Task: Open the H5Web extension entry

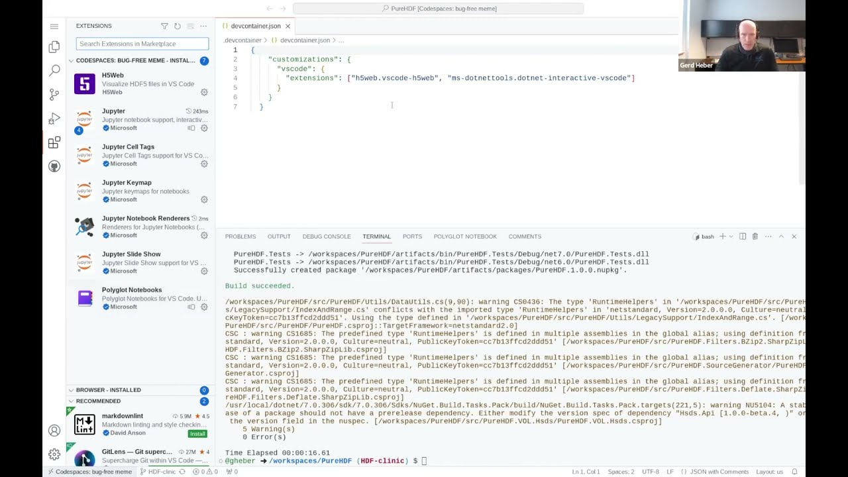Action: [140, 83]
